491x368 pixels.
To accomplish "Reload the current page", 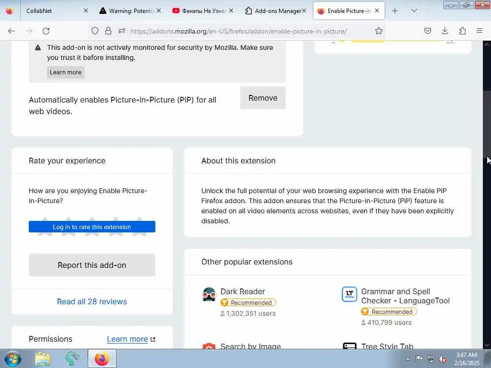I will tap(46, 31).
